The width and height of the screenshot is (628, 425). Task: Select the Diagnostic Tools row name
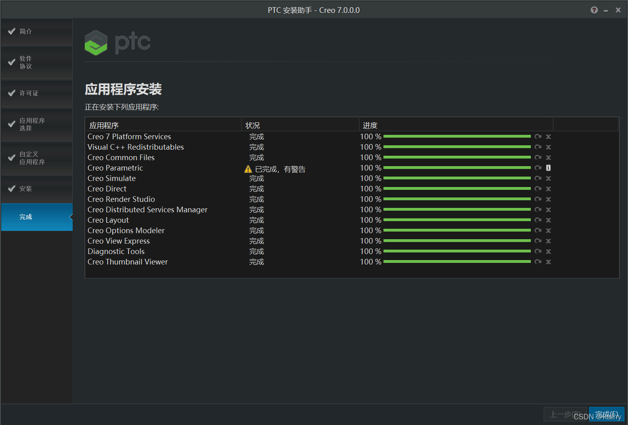click(116, 252)
